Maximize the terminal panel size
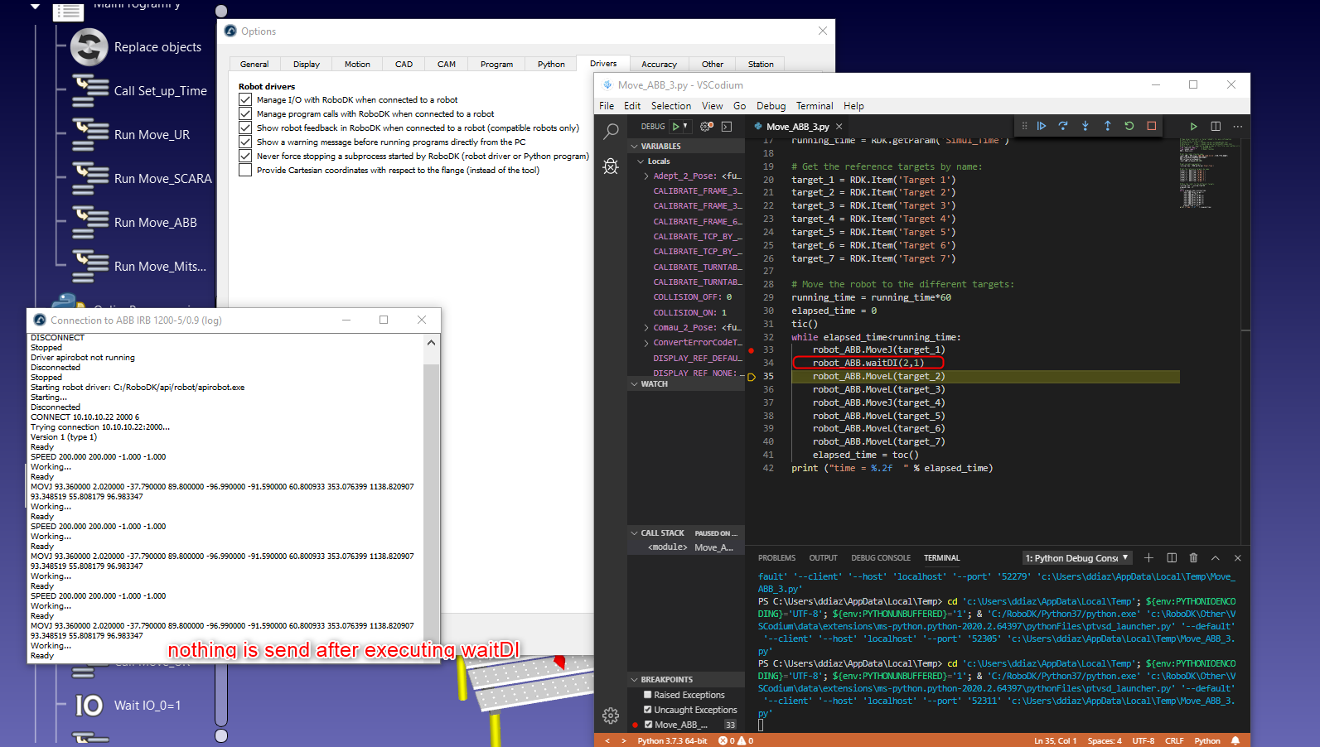The width and height of the screenshot is (1320, 747). [1216, 558]
